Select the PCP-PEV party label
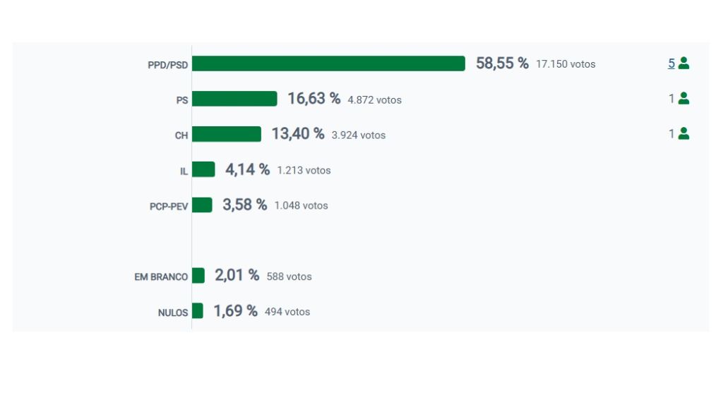Viewport: 723px width, 414px height. click(169, 207)
